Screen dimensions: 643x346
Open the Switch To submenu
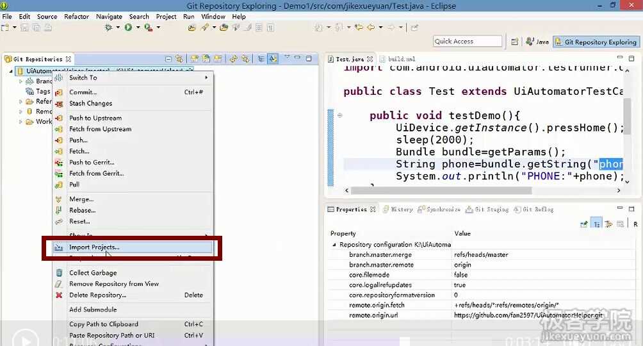click(133, 78)
